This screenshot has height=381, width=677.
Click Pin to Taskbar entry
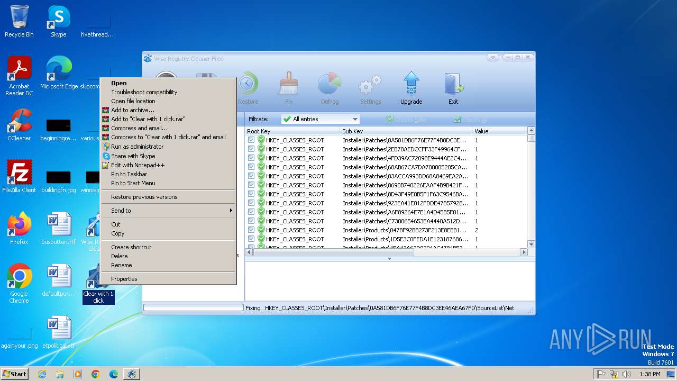[x=168, y=174]
